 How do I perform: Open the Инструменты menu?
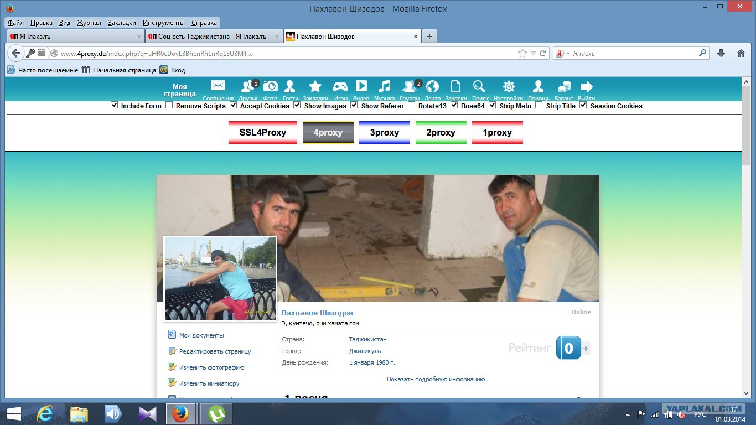click(164, 23)
